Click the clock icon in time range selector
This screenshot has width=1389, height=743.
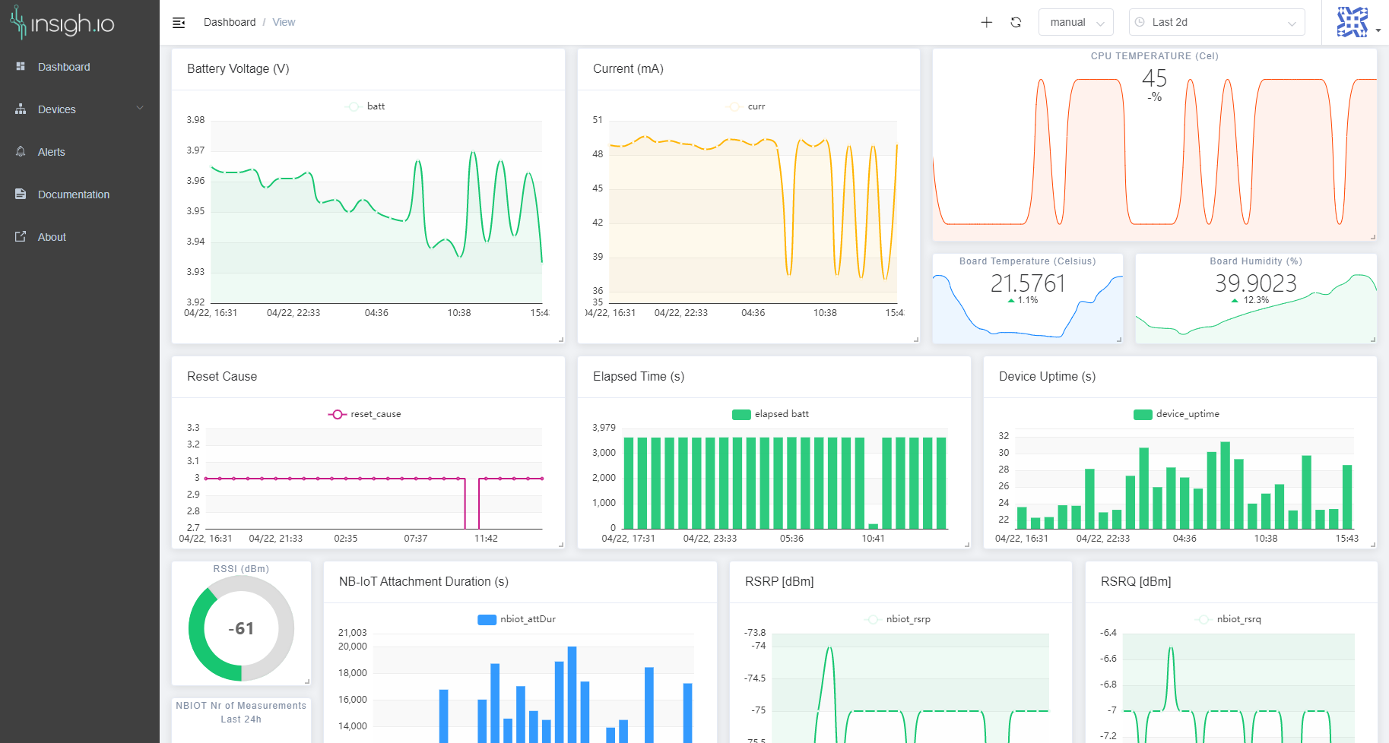(x=1140, y=22)
